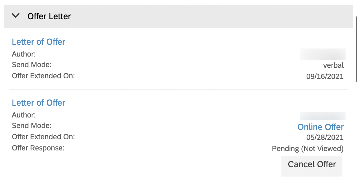The width and height of the screenshot is (358, 184).
Task: Click Offer Extended On label for 09/16/2021
Action: [43, 76]
